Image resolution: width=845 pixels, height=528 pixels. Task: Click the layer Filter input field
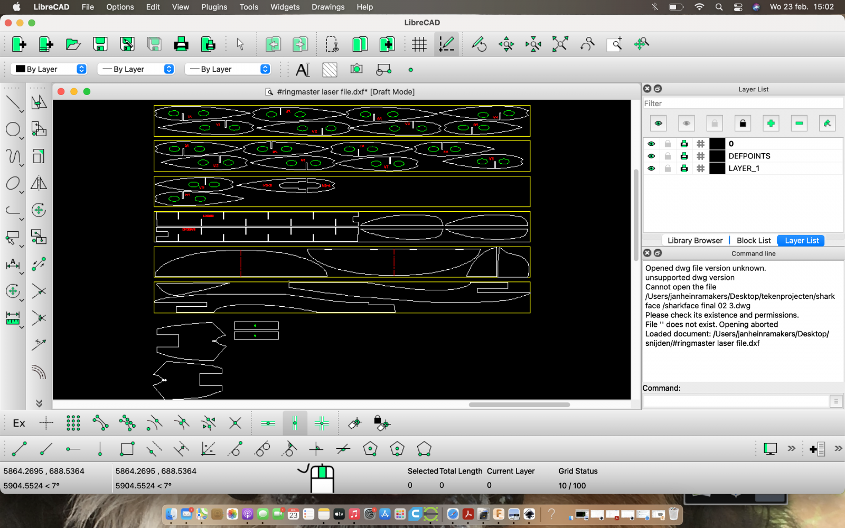[x=743, y=103]
